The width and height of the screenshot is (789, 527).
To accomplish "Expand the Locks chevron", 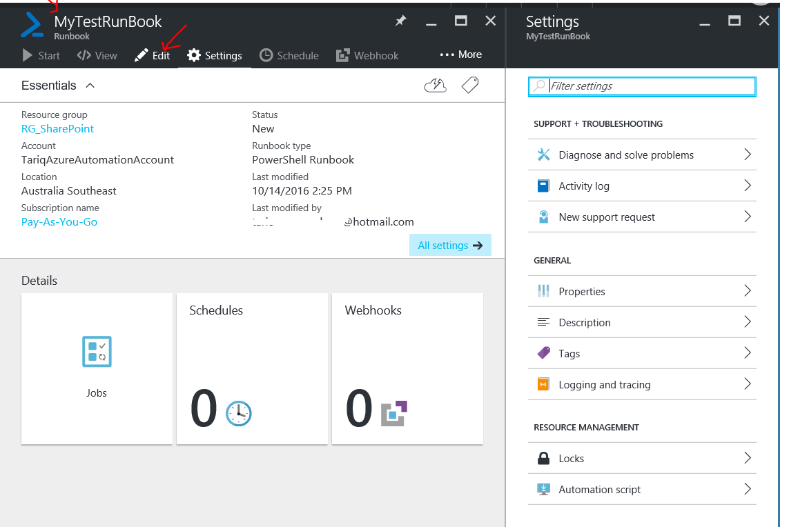I will coord(748,458).
